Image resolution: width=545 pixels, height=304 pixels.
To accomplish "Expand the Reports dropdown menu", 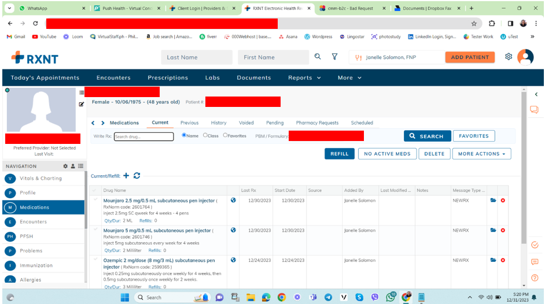I will [304, 78].
